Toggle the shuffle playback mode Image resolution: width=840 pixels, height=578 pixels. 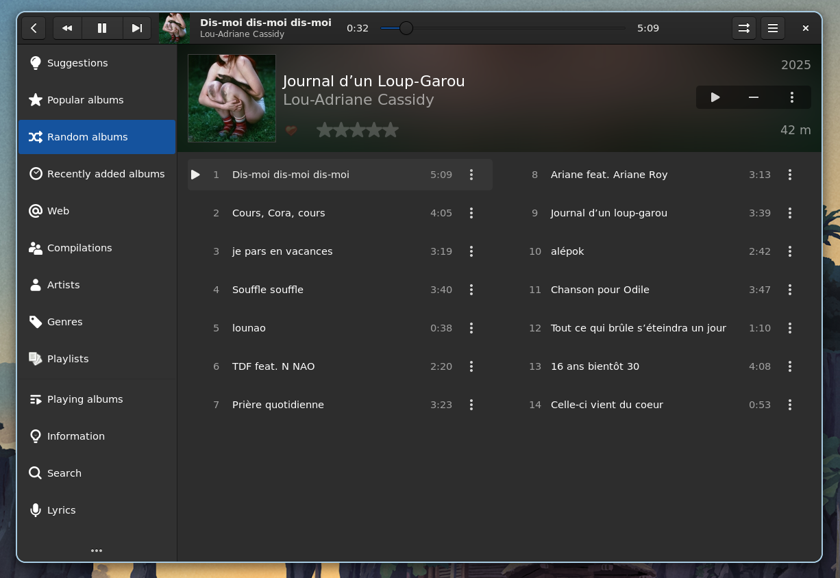744,28
